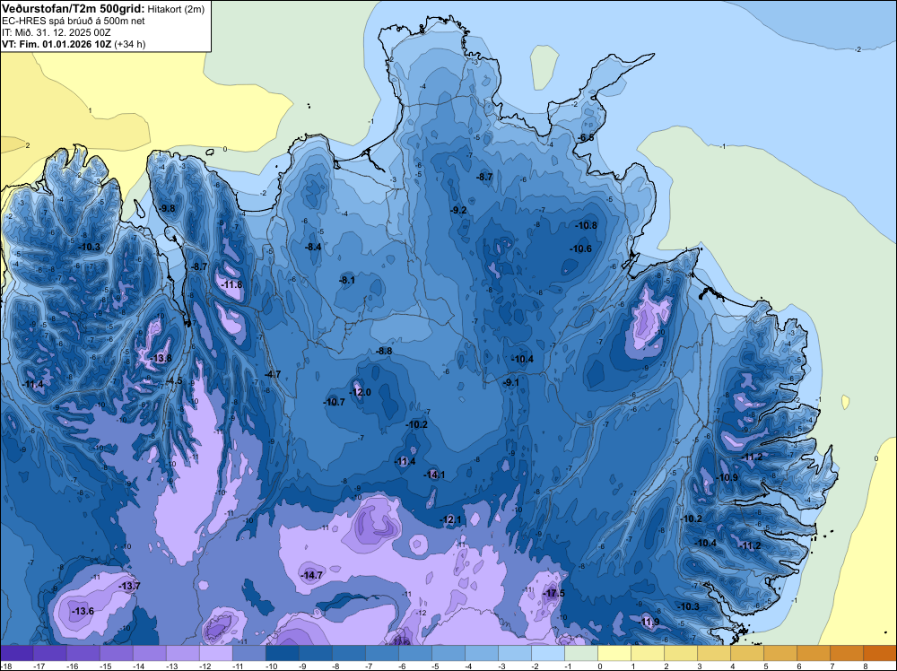897x671 pixels.
Task: Click the -10.9 temperature label
Action: tap(727, 477)
